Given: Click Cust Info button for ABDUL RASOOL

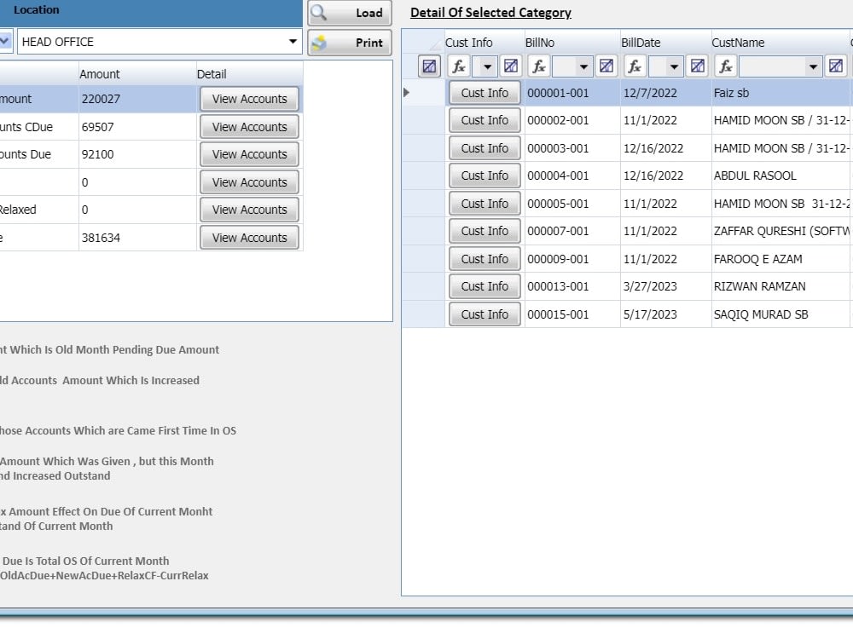Looking at the screenshot, I should 485,176.
